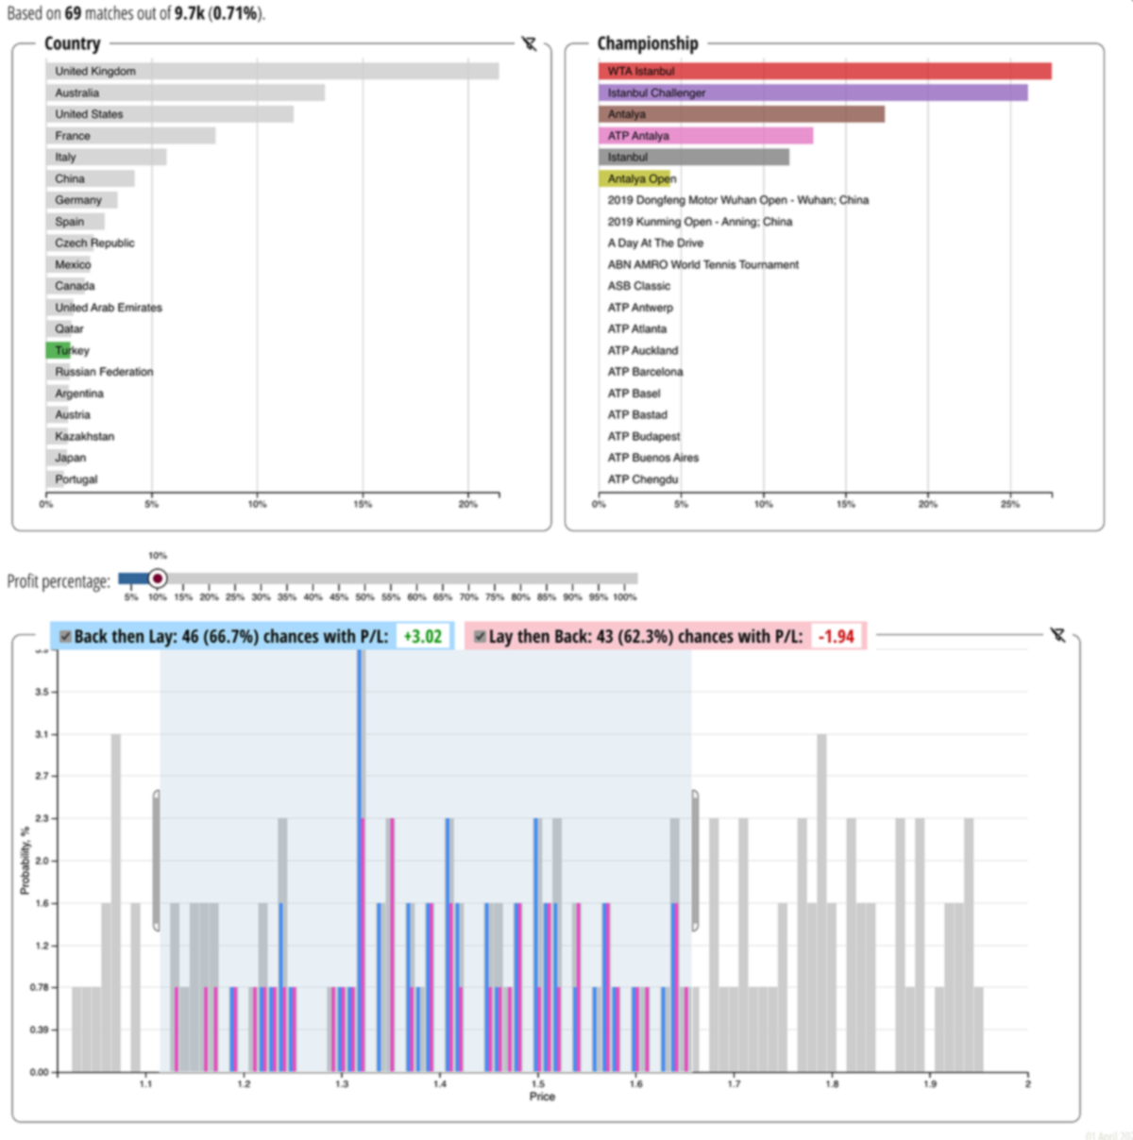Image resolution: width=1133 pixels, height=1140 pixels.
Task: Filter by United States country bar
Action: 170,114
